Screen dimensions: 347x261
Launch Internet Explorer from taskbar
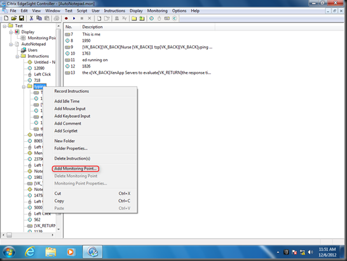tap(30, 252)
